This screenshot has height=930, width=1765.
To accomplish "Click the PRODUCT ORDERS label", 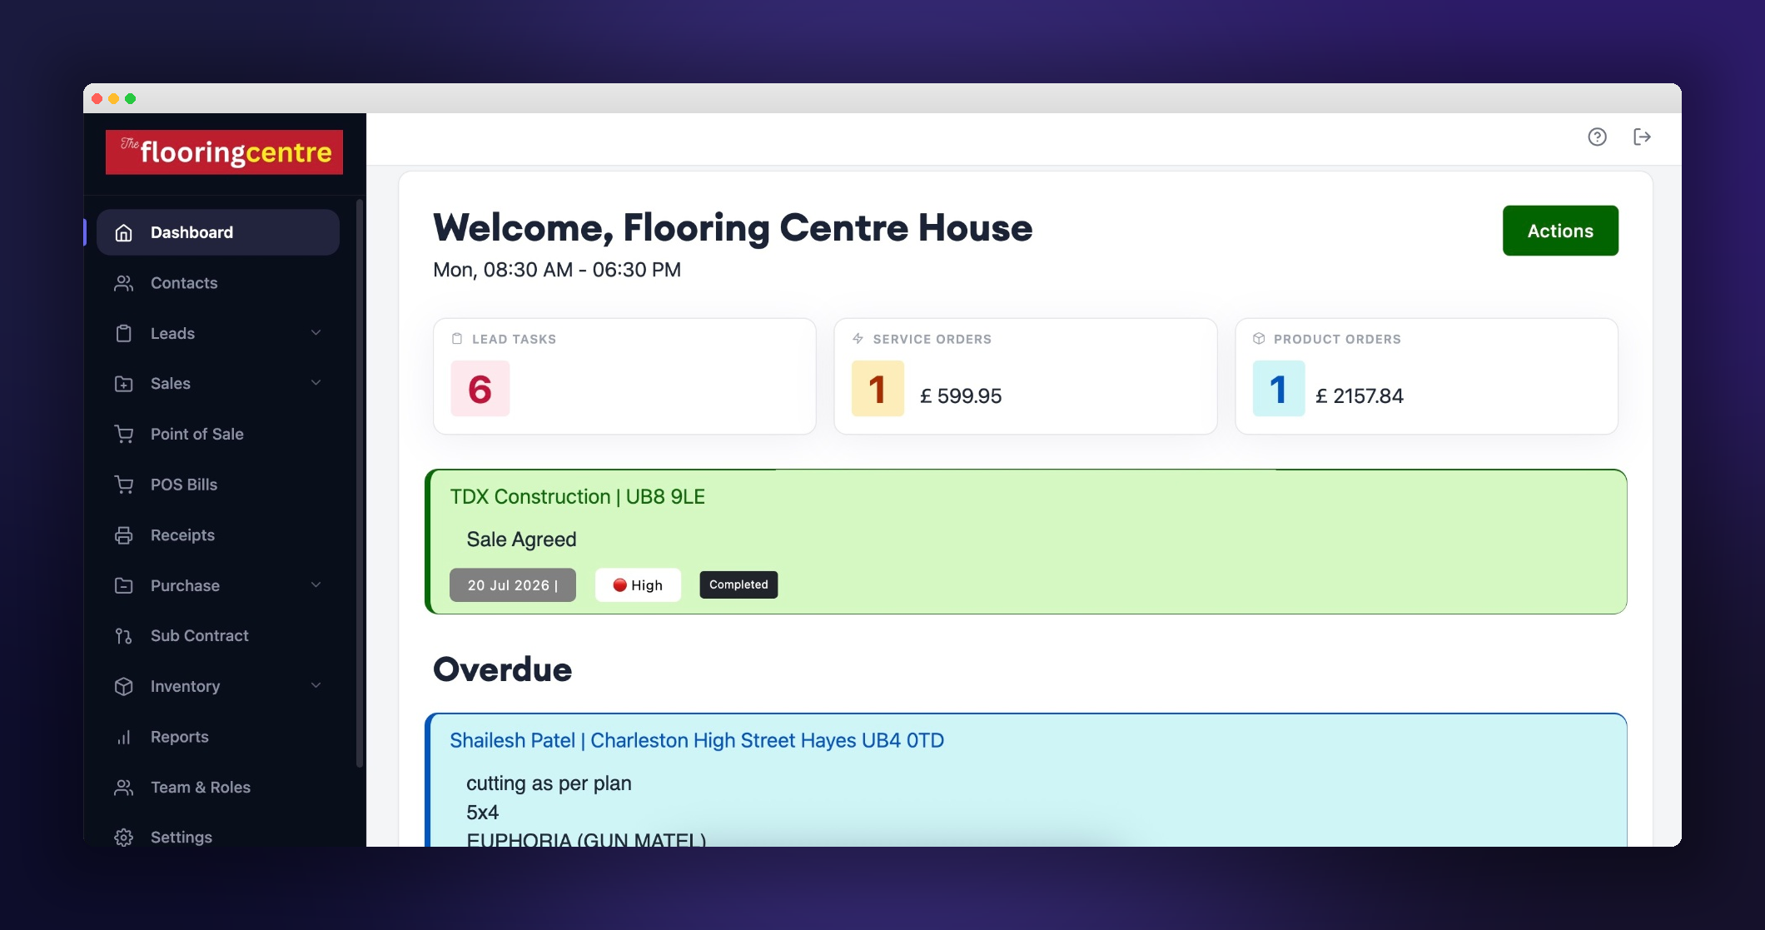I will coord(1338,339).
